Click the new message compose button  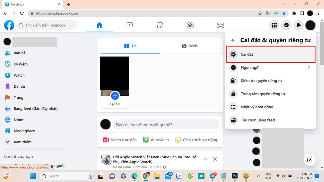coord(310,160)
